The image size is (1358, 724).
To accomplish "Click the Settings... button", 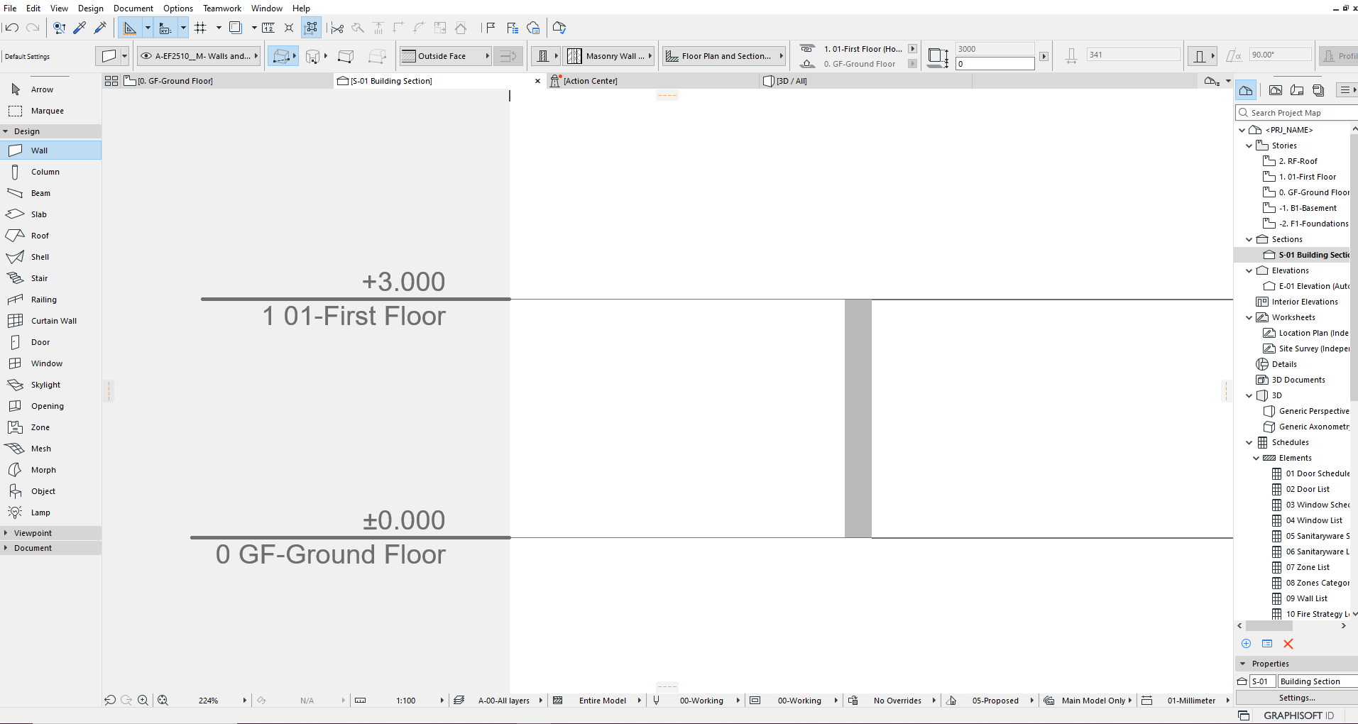I will tap(1296, 698).
